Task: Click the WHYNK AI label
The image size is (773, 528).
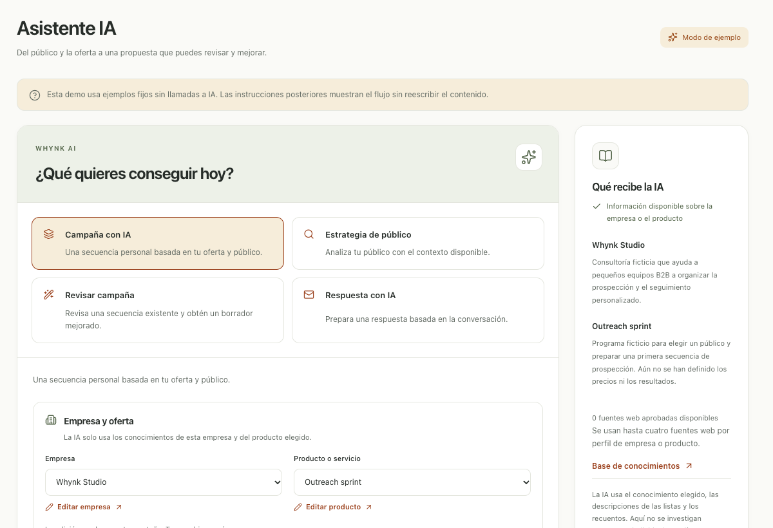Action: tap(56, 149)
